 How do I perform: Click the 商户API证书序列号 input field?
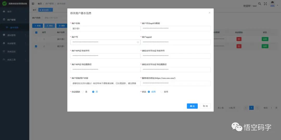[105, 56]
